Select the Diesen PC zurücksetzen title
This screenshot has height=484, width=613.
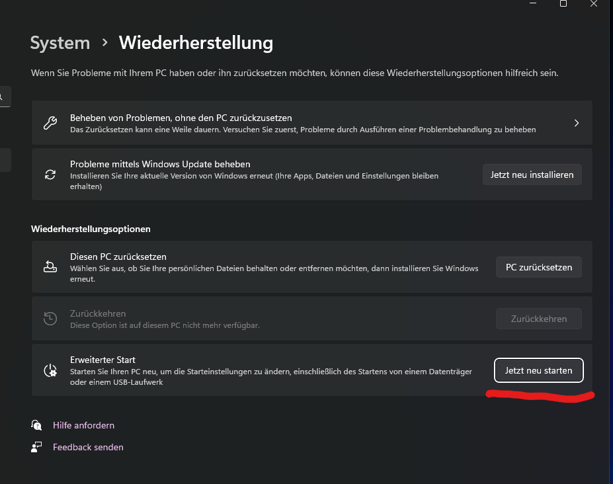pyautogui.click(x=118, y=257)
